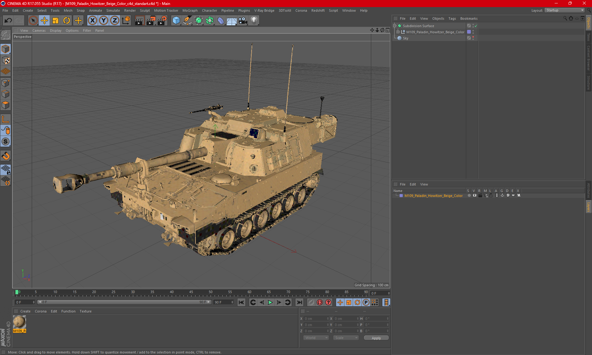
Task: Expand M109_Paladin_Howitzer_Beige_Color object
Action: pyautogui.click(x=398, y=32)
